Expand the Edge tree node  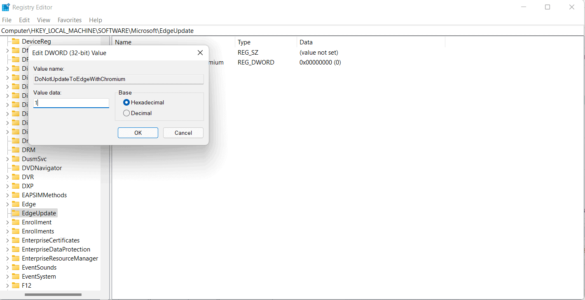point(7,204)
